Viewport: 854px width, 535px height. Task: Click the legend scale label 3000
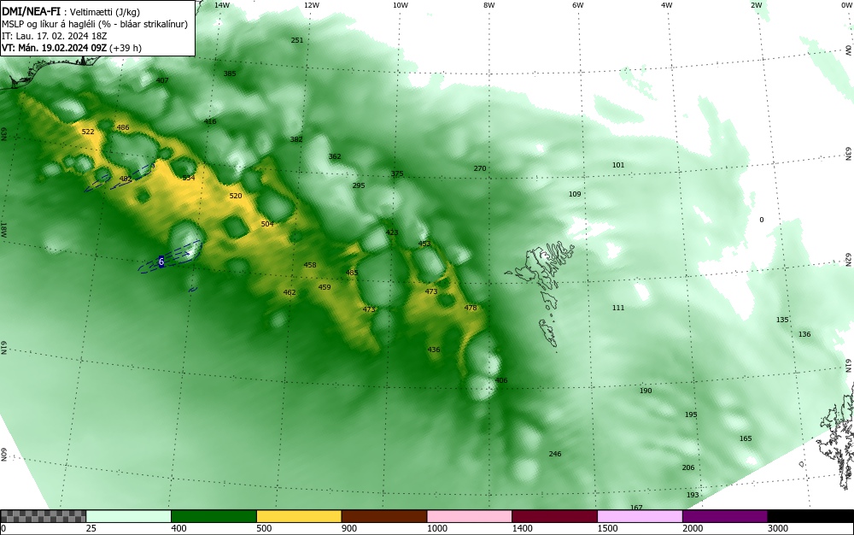[778, 528]
